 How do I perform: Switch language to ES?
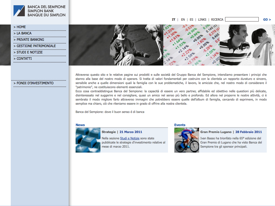pyautogui.click(x=191, y=20)
